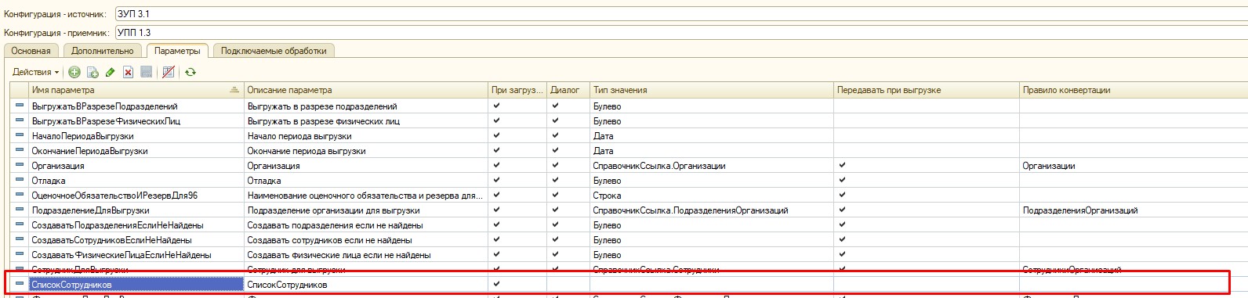
Task: Open the Подключаемые обработки tab
Action: click(274, 51)
